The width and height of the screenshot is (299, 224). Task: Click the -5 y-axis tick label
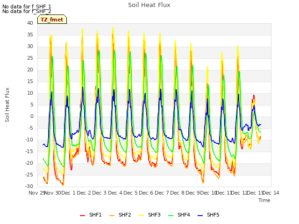coord(31,128)
